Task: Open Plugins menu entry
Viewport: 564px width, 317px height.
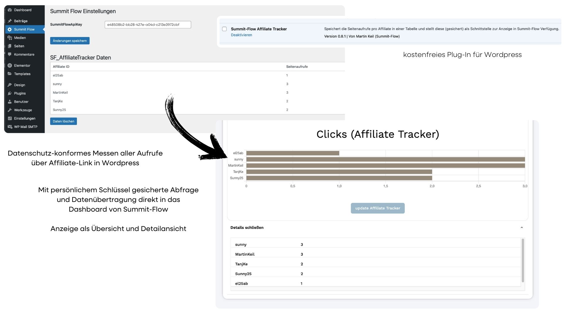Action: (x=25, y=93)
